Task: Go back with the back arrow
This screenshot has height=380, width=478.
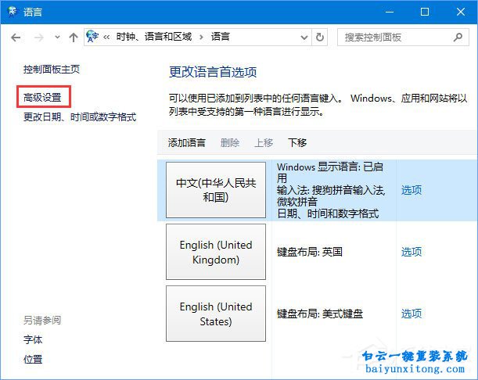Action: [16, 38]
